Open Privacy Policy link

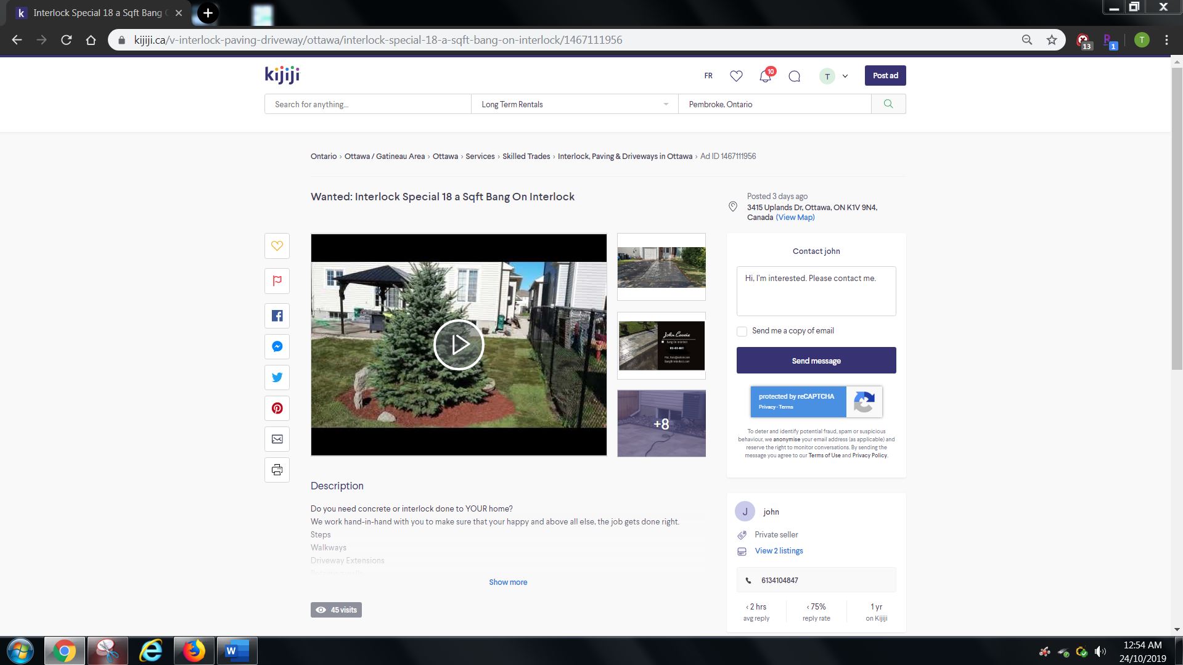[870, 455]
